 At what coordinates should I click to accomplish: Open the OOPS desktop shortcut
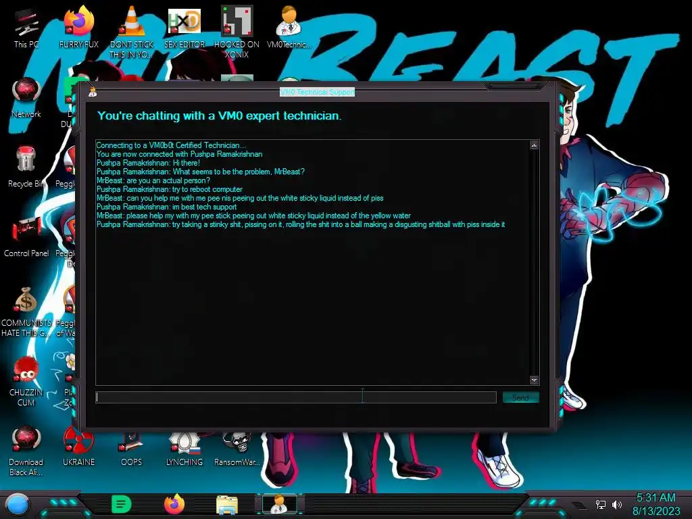click(132, 448)
